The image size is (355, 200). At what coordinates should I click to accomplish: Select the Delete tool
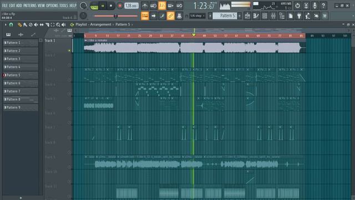(31, 24)
